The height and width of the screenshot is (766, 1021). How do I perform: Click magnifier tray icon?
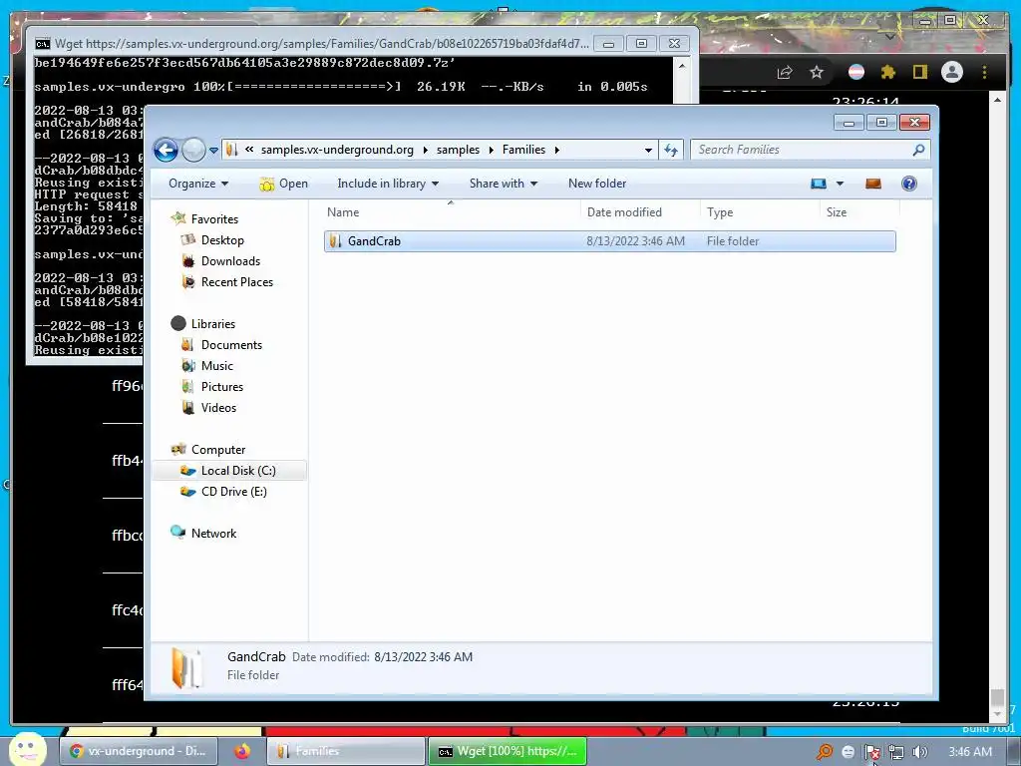[x=825, y=752]
